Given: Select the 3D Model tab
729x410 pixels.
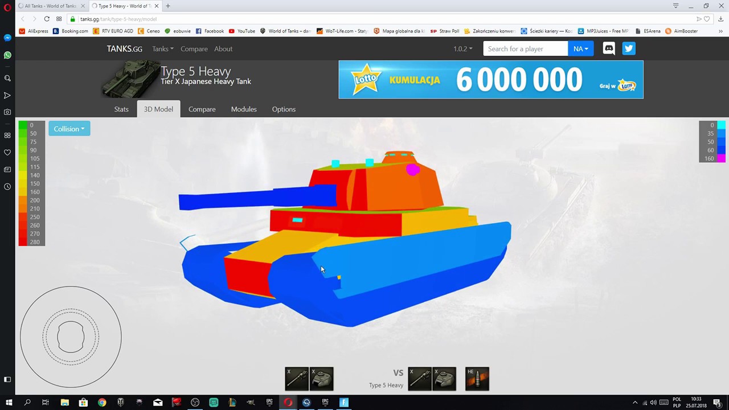Looking at the screenshot, I should [x=158, y=109].
